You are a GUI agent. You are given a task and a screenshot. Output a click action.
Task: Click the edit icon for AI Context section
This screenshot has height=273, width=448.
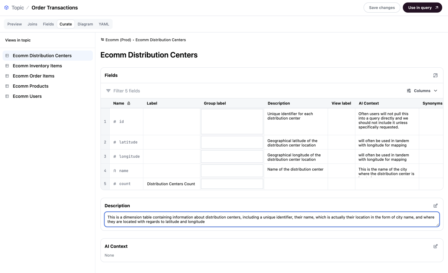(x=435, y=246)
